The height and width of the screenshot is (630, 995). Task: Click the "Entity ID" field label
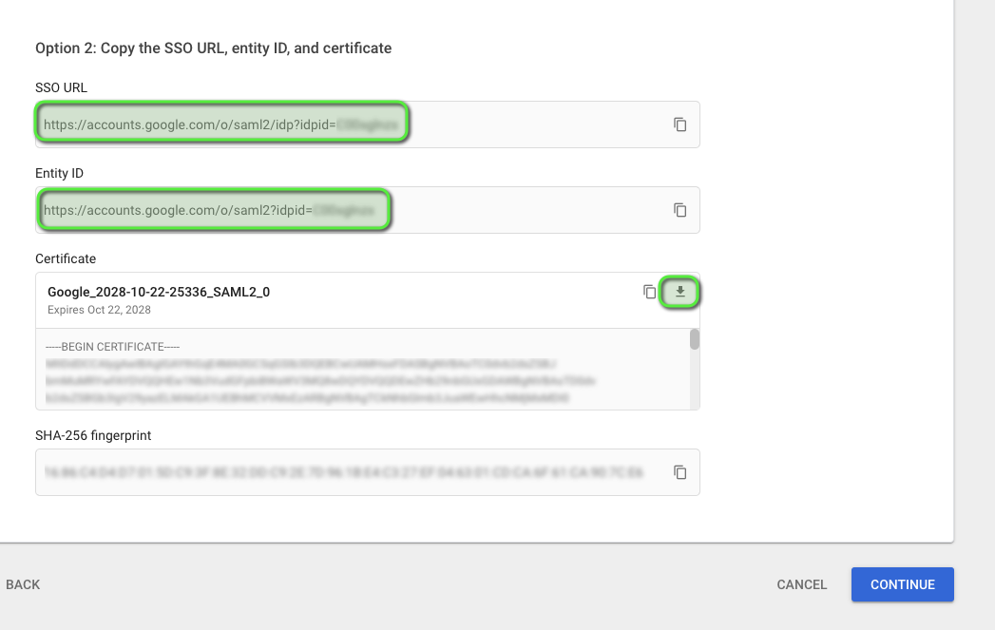[x=59, y=173]
